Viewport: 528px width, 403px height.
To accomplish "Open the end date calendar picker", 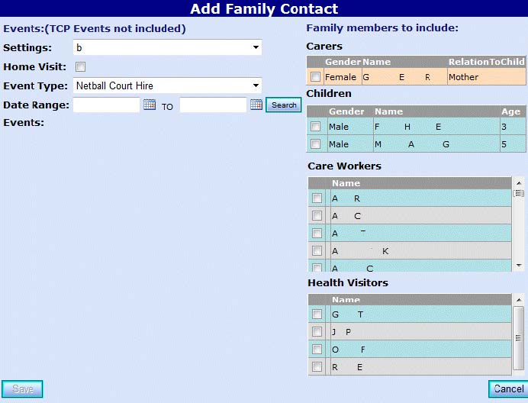I will 256,105.
